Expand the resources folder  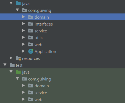(11, 58)
